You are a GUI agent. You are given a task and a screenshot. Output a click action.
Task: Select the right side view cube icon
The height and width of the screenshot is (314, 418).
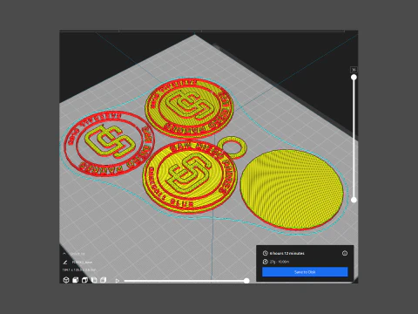(x=103, y=280)
